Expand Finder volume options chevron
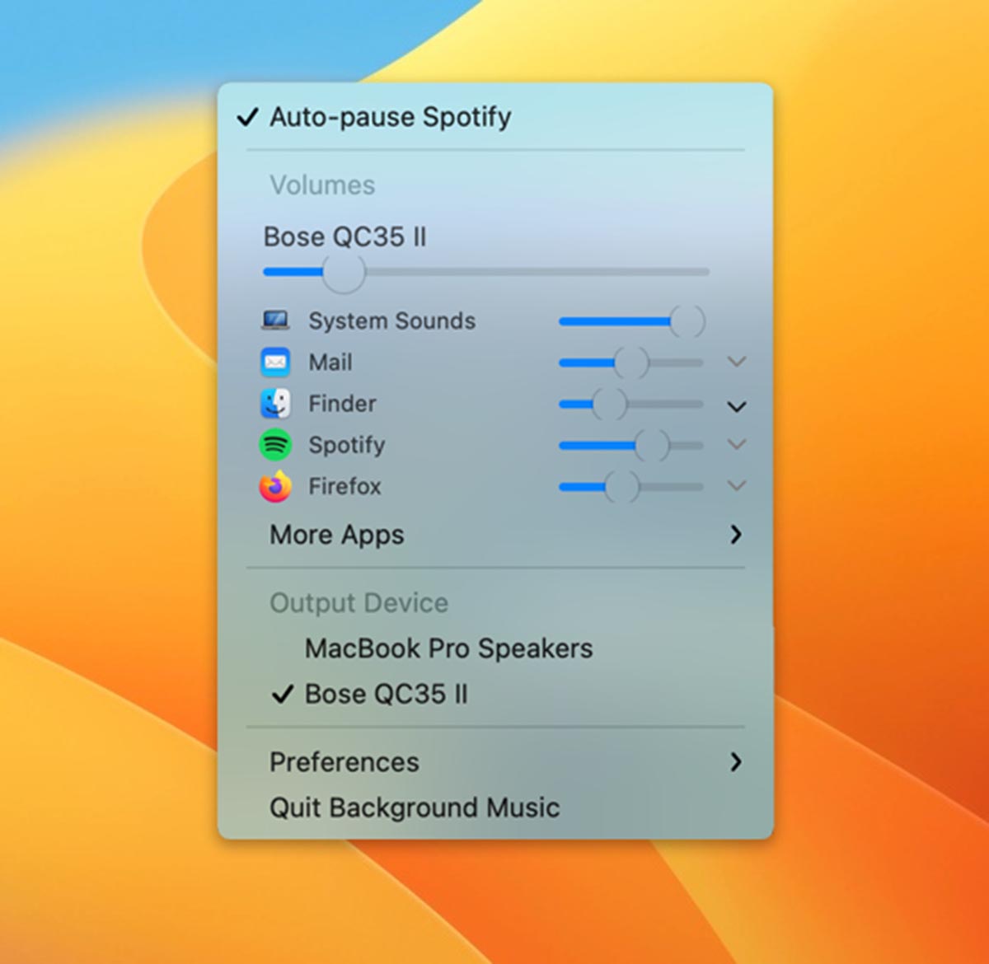989x964 pixels. [737, 406]
